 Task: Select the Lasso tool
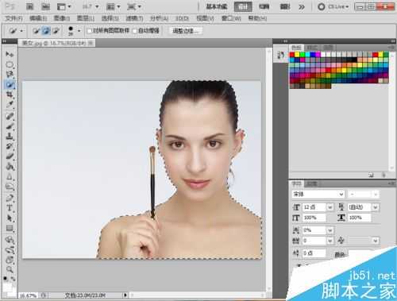coord(10,75)
